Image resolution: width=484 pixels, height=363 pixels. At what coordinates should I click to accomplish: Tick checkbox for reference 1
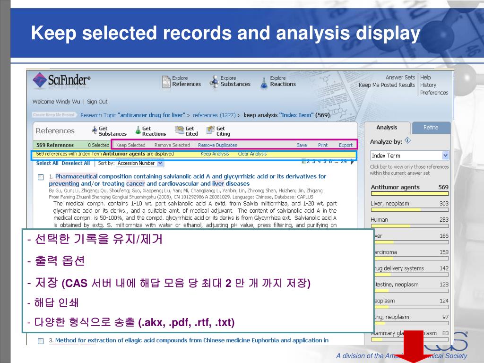(41, 177)
